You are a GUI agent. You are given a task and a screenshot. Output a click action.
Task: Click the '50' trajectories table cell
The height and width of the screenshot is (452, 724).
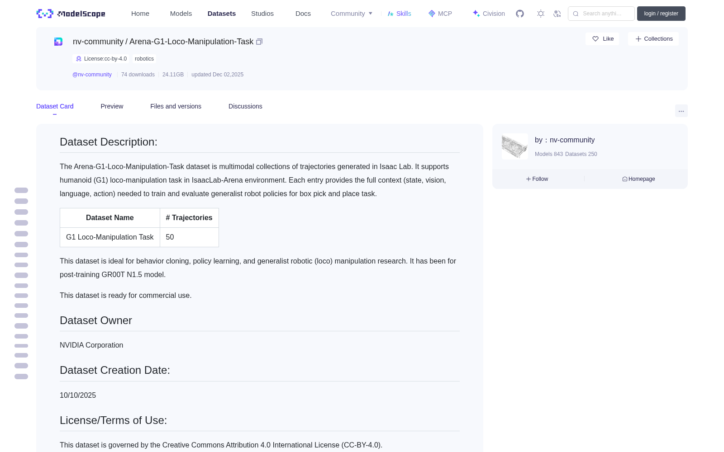pos(189,237)
